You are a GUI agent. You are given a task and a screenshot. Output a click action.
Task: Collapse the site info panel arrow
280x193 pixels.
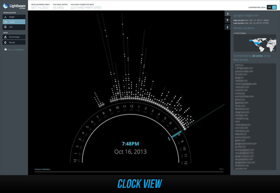pyautogui.click(x=228, y=14)
